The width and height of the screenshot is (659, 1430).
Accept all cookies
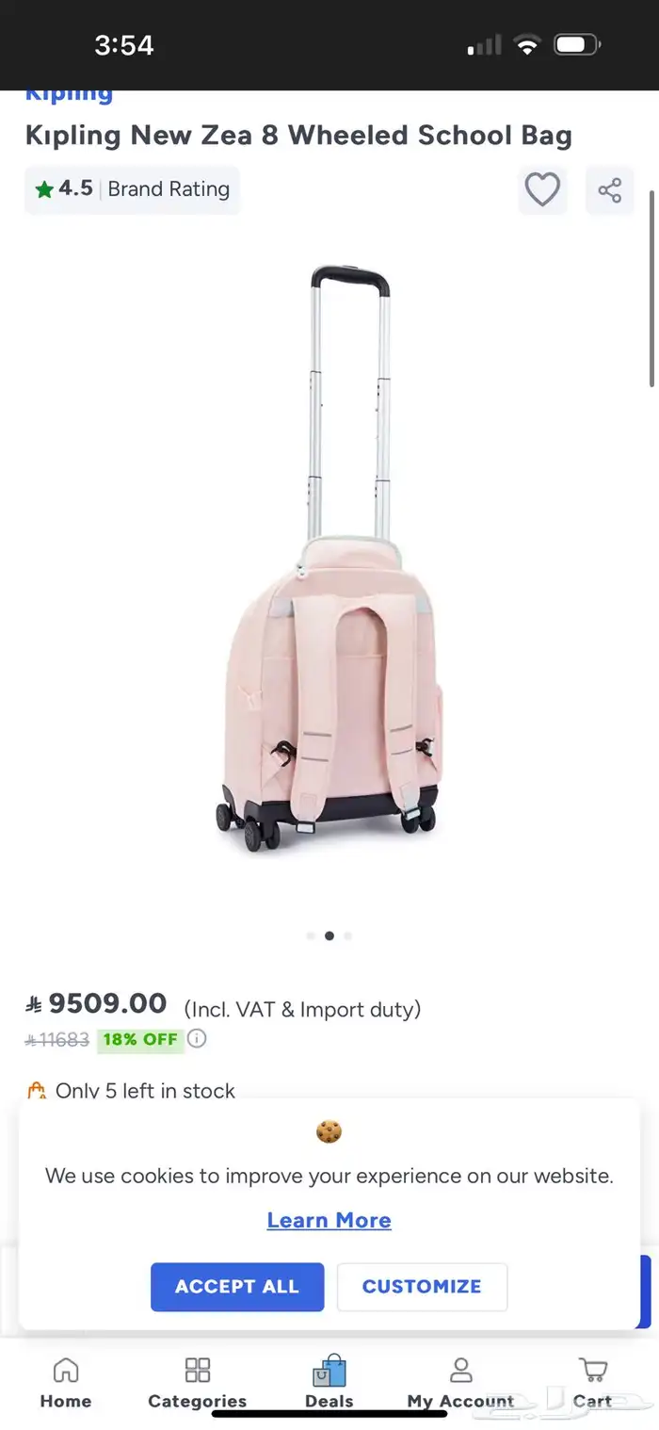click(x=237, y=1287)
